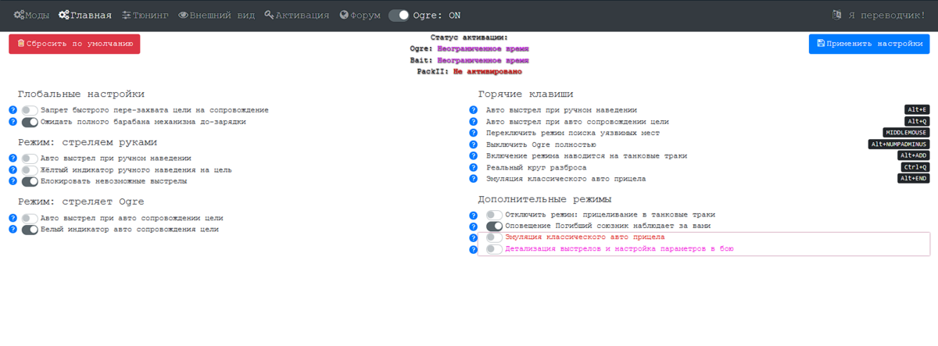Screen dimensions: 938x346
Task: Open help for 'Запрет быстрого пере-захвата цели' setting
Action: point(13,111)
